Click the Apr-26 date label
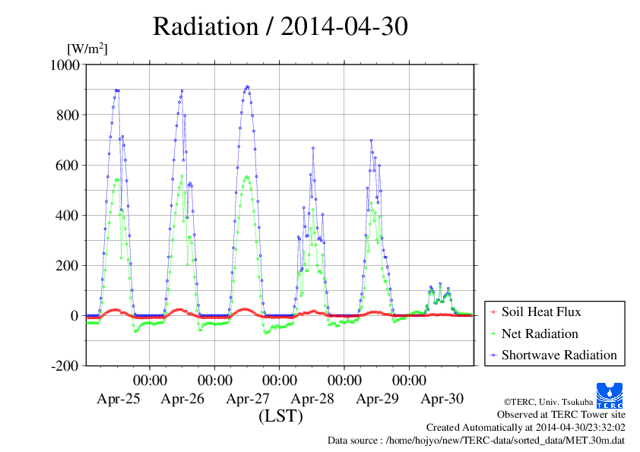640x452 pixels. (182, 399)
